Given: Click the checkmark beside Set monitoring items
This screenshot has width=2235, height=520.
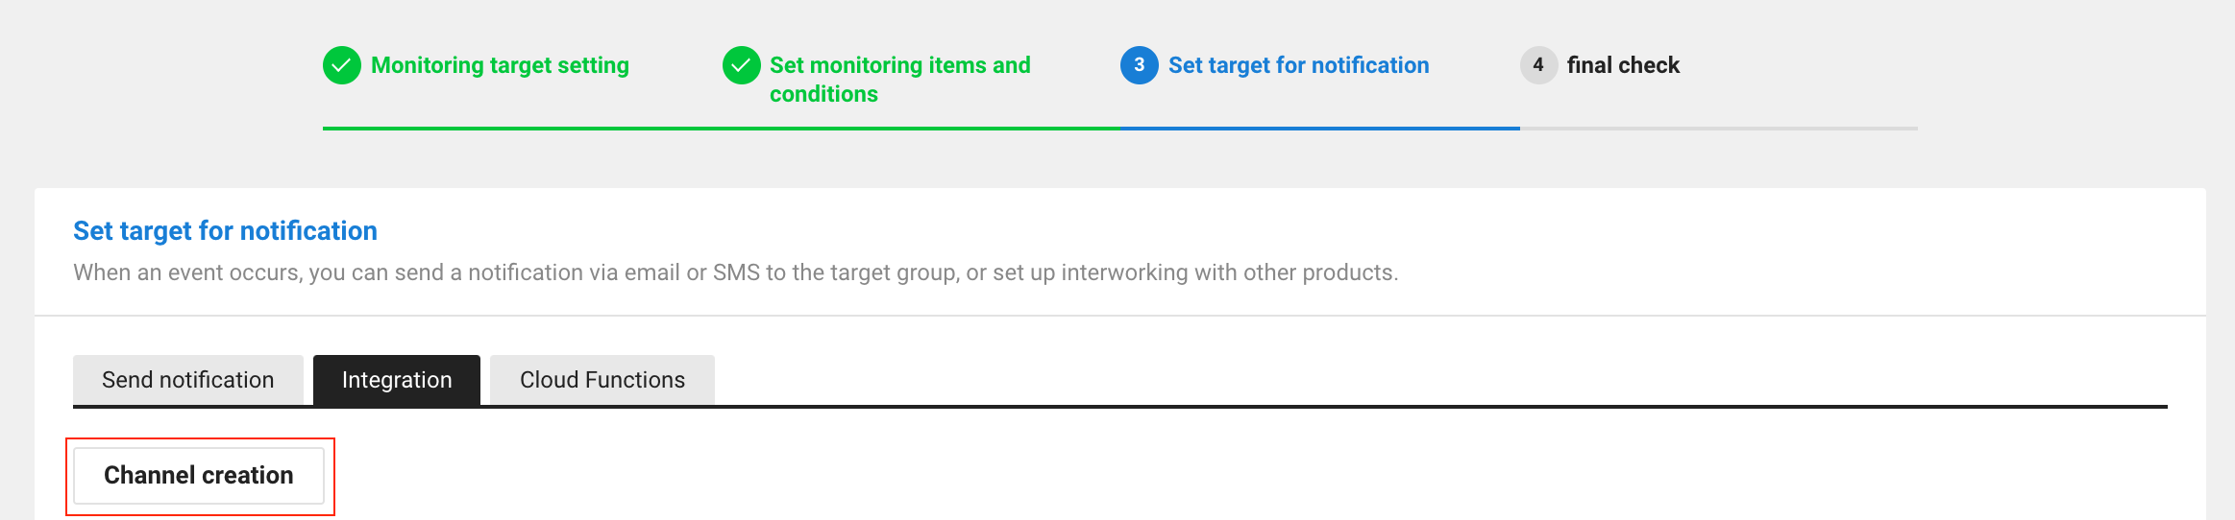Looking at the screenshot, I should [x=741, y=65].
